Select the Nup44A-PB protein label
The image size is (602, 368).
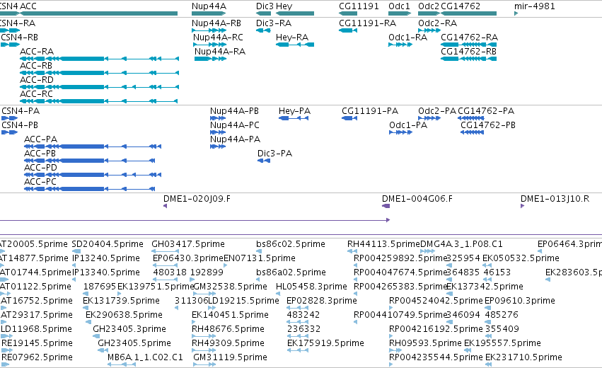click(x=234, y=111)
